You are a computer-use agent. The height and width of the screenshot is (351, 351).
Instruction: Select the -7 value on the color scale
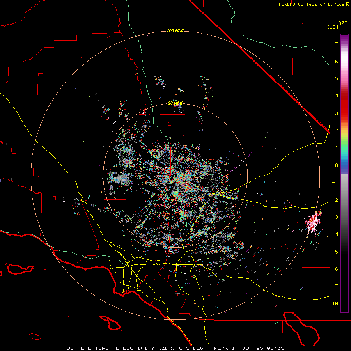pyautogui.click(x=335, y=286)
